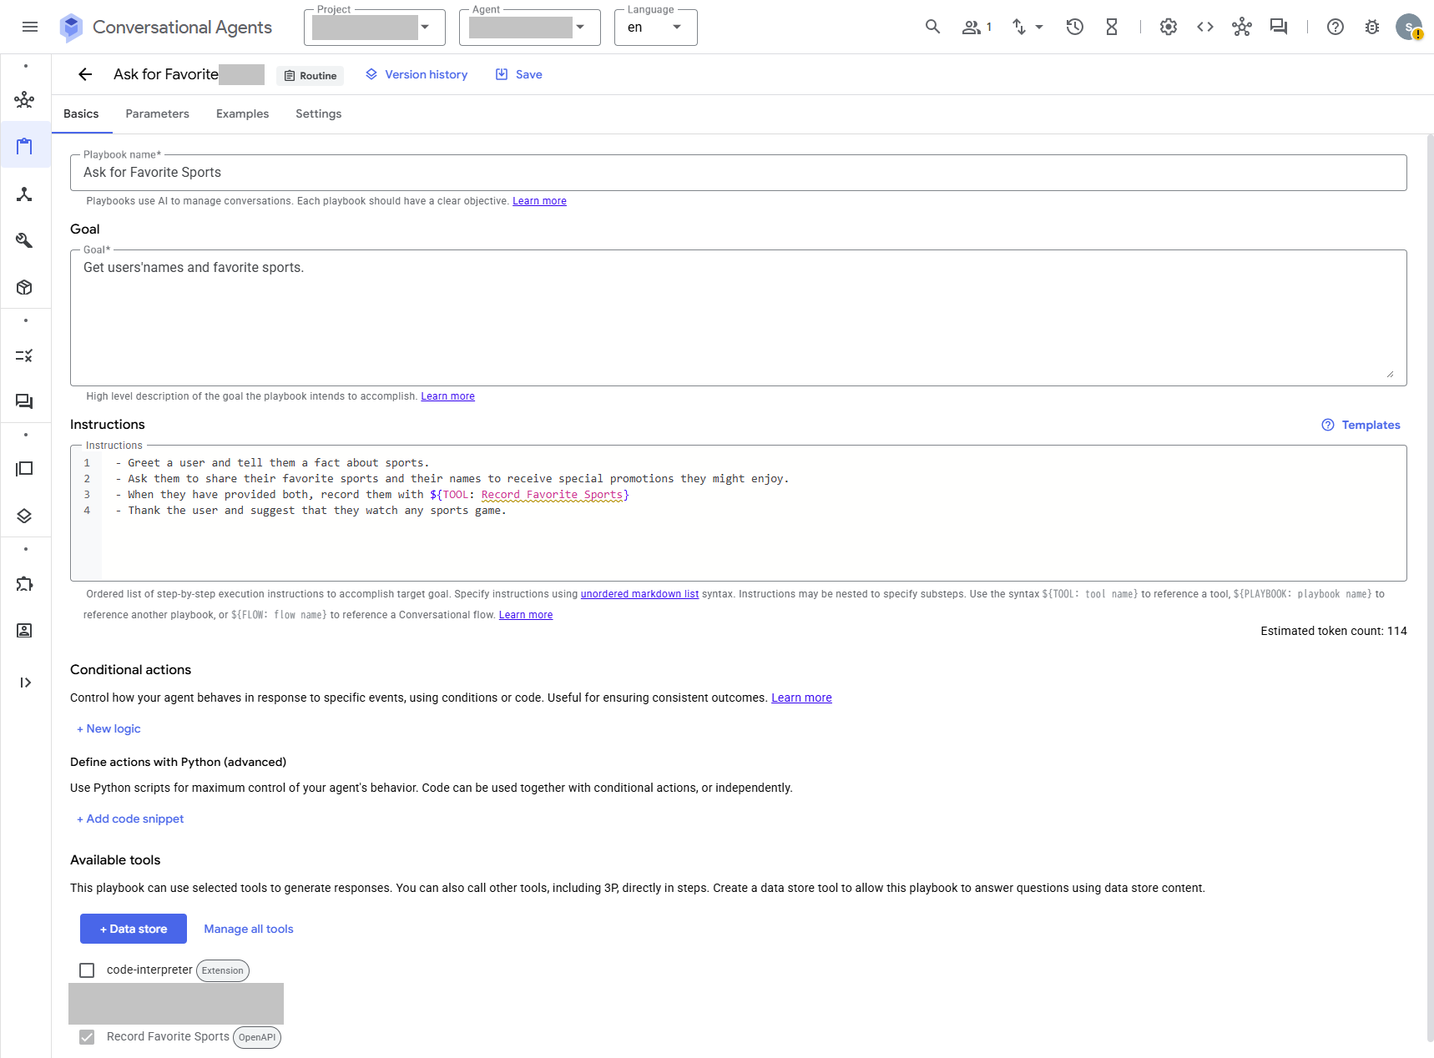
Task: Toggle the Record Favorite Sports checkbox
Action: click(87, 1037)
